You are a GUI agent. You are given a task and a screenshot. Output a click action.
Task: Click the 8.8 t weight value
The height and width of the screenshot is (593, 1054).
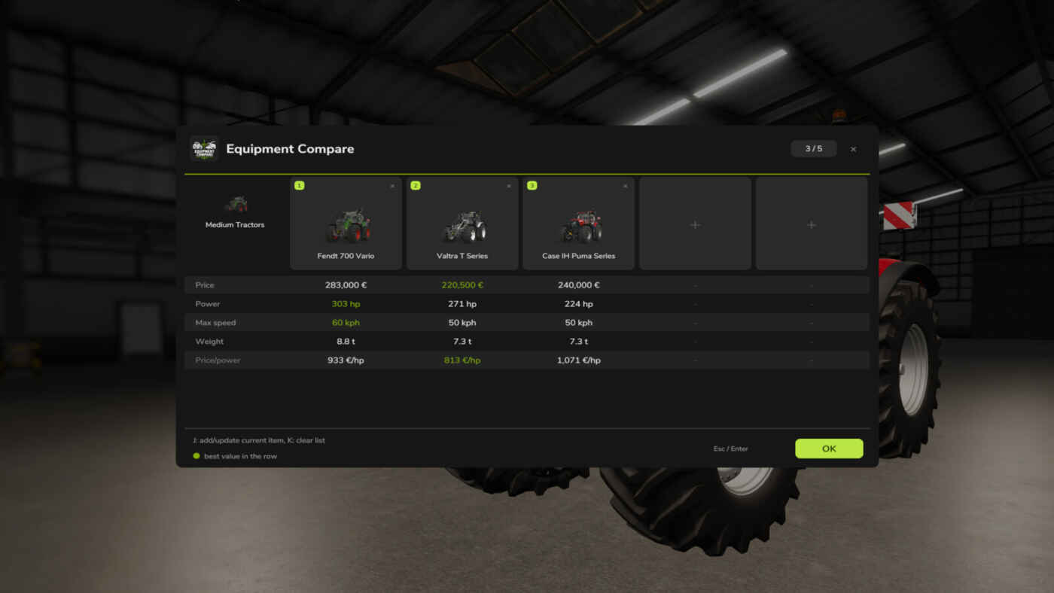point(346,342)
